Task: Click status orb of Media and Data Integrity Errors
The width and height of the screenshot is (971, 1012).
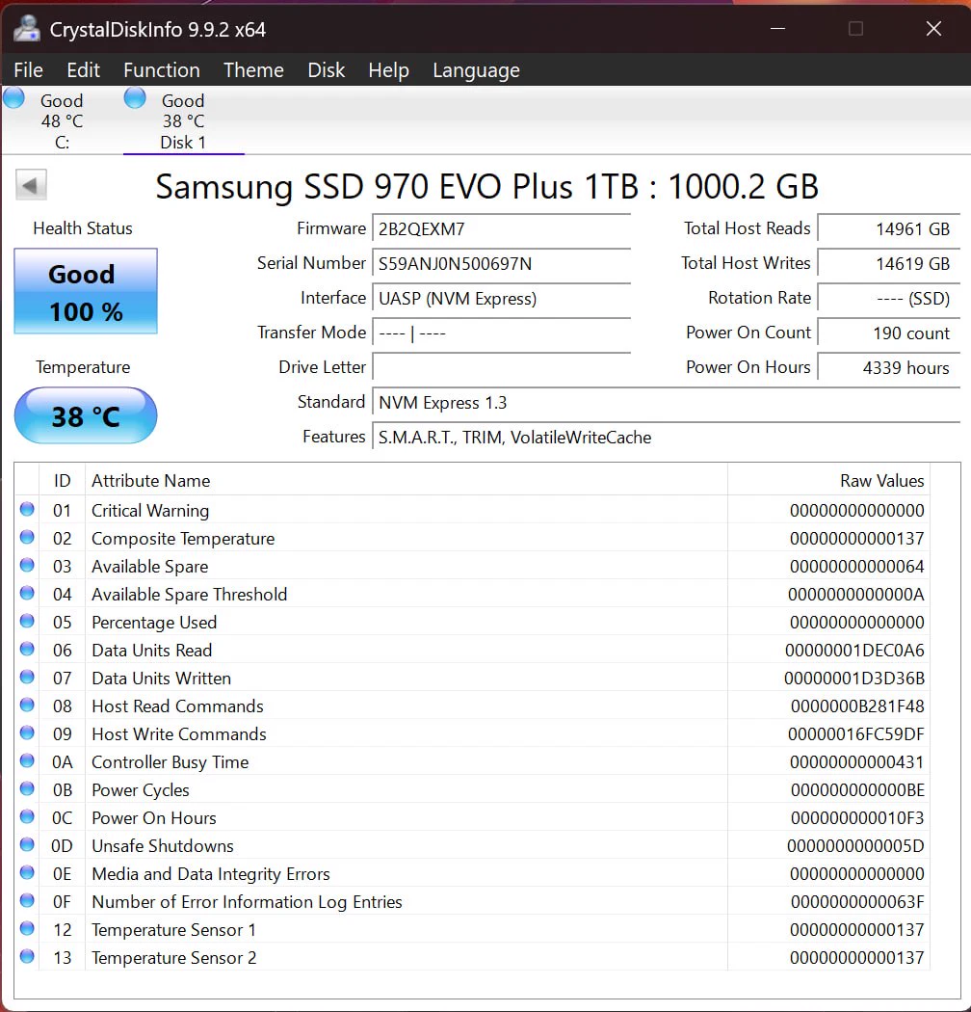Action: tap(27, 872)
